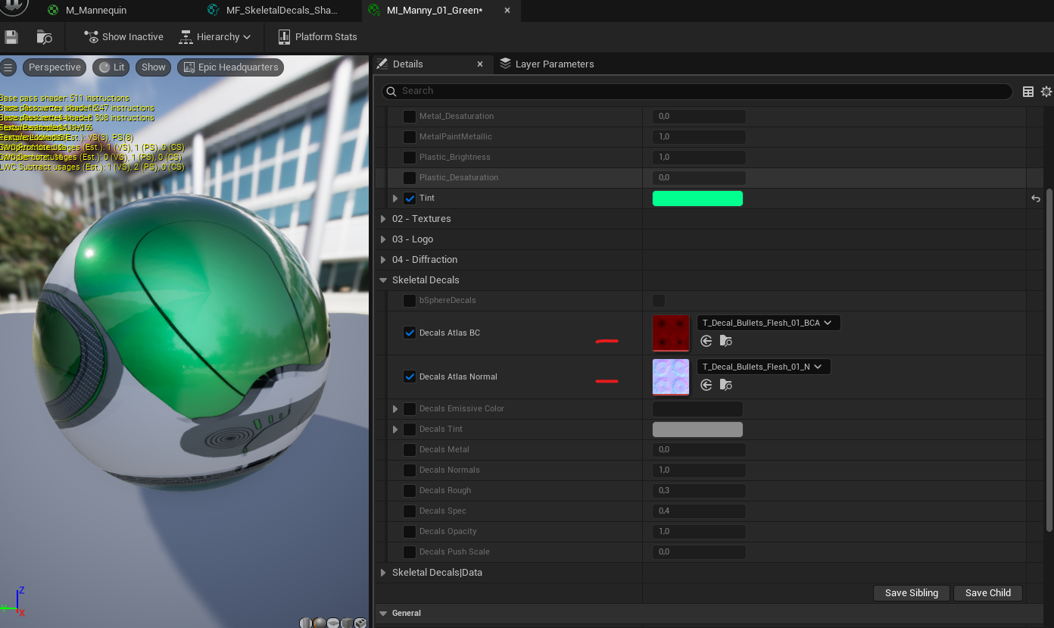Click the Platform Stats toolbar button
The width and height of the screenshot is (1054, 628).
[317, 36]
